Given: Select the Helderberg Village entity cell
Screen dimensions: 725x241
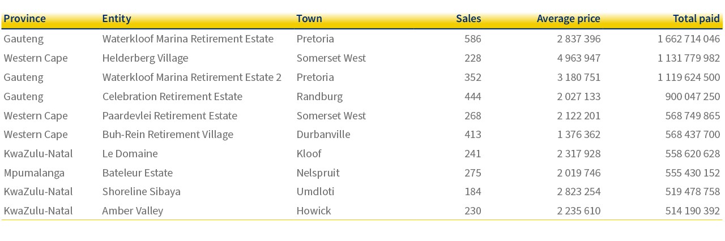Looking at the screenshot, I should coord(145,58).
